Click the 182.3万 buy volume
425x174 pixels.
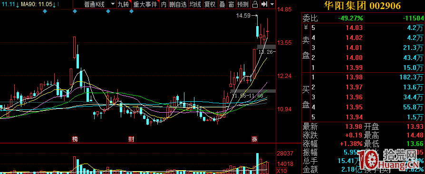click(x=411, y=77)
